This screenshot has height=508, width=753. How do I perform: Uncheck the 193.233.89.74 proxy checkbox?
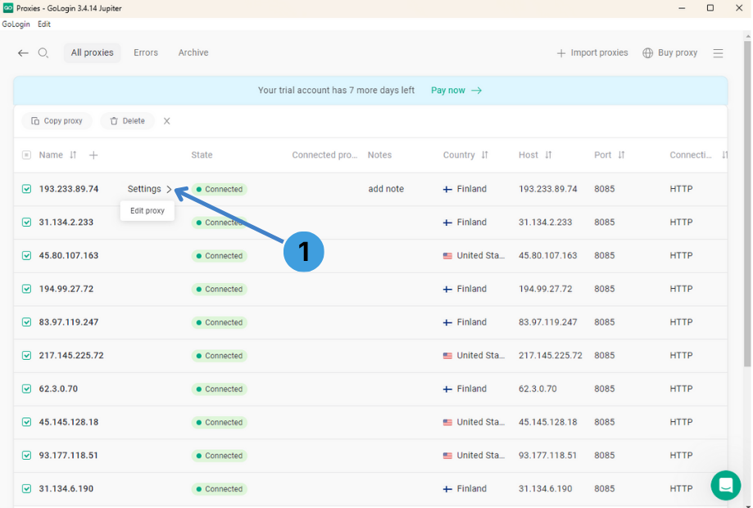click(x=26, y=189)
